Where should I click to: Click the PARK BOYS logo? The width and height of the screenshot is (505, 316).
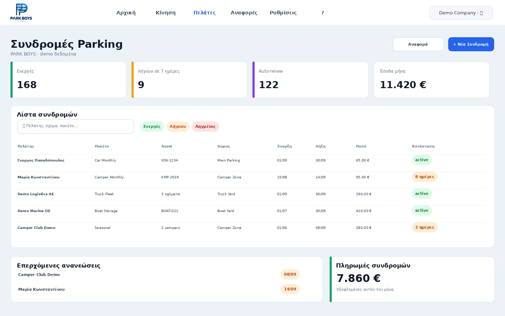tap(21, 13)
